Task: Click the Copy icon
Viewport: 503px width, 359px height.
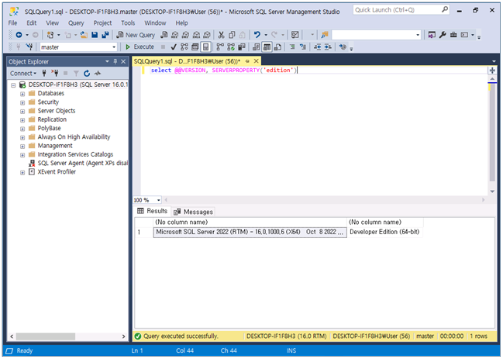Action: 232,35
